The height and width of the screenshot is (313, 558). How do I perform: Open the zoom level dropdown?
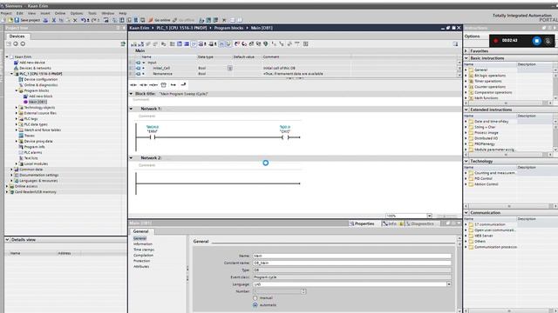429,216
